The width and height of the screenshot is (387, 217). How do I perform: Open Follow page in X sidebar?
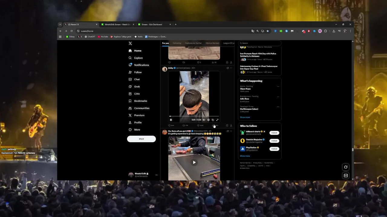135,72
